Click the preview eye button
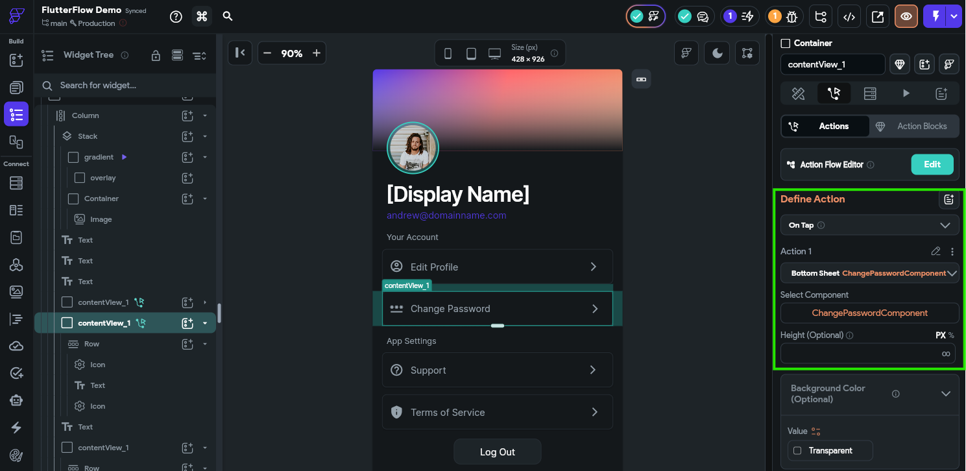The width and height of the screenshot is (966, 471). tap(906, 17)
